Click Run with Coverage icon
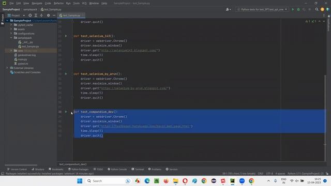 tap(304, 9)
